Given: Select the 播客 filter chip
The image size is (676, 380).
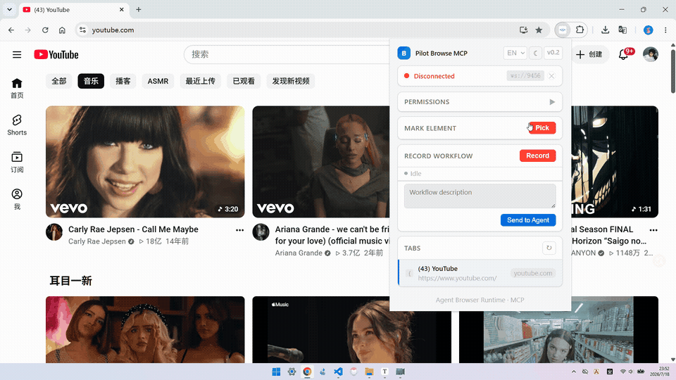Looking at the screenshot, I should point(123,81).
